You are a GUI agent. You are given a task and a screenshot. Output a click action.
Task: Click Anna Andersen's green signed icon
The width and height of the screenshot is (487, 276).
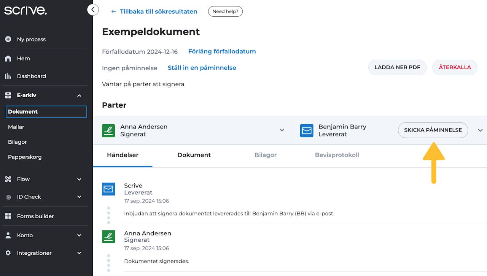pos(108,130)
